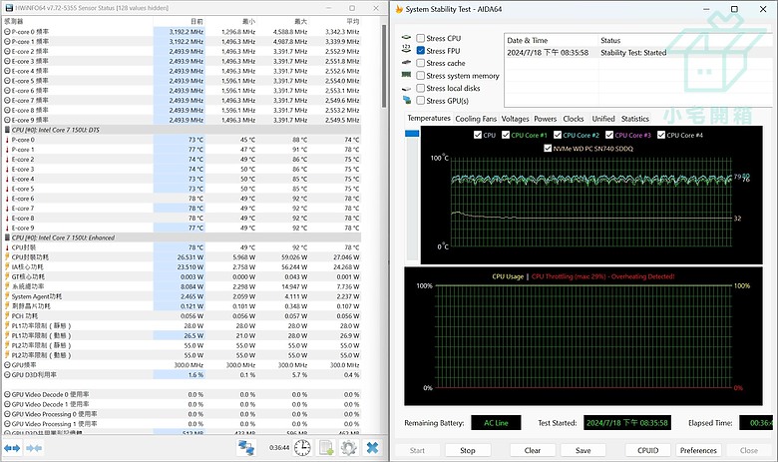778x462 pixels.
Task: Click the clock icon beside GPU頻率 row
Action: click(7, 365)
